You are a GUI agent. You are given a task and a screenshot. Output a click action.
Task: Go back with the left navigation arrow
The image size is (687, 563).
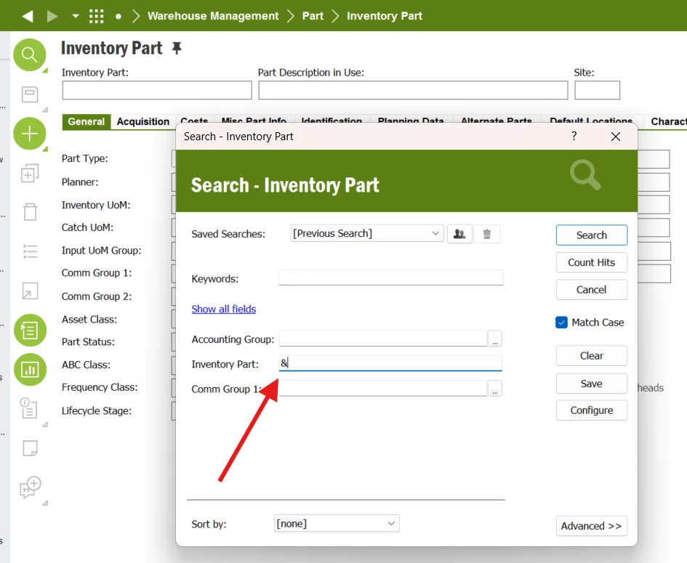(x=28, y=16)
